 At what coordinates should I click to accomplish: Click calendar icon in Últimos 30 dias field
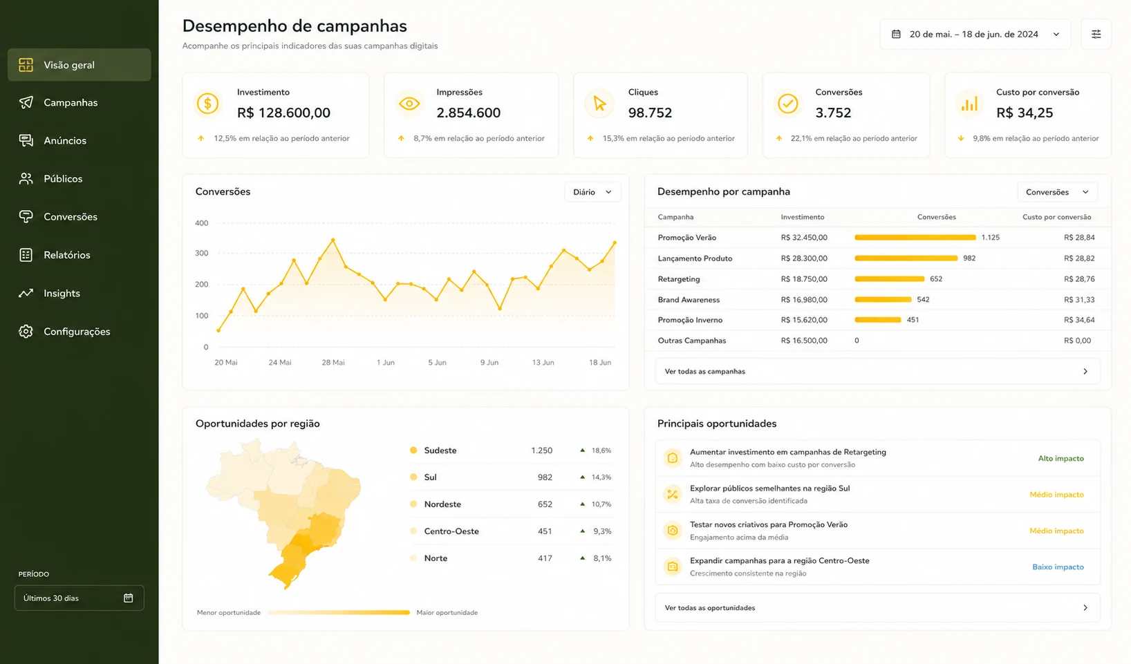coord(128,598)
